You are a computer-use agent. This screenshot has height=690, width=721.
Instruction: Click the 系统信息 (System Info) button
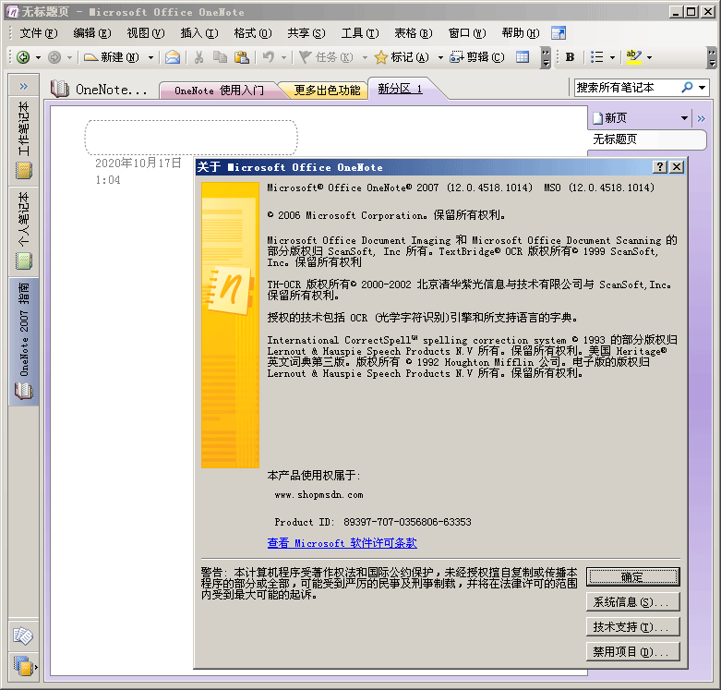pos(632,602)
